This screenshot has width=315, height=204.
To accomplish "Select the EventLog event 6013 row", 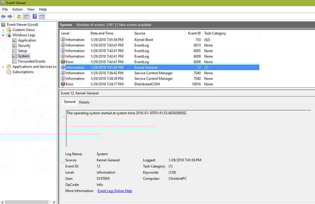I will point(159,45).
